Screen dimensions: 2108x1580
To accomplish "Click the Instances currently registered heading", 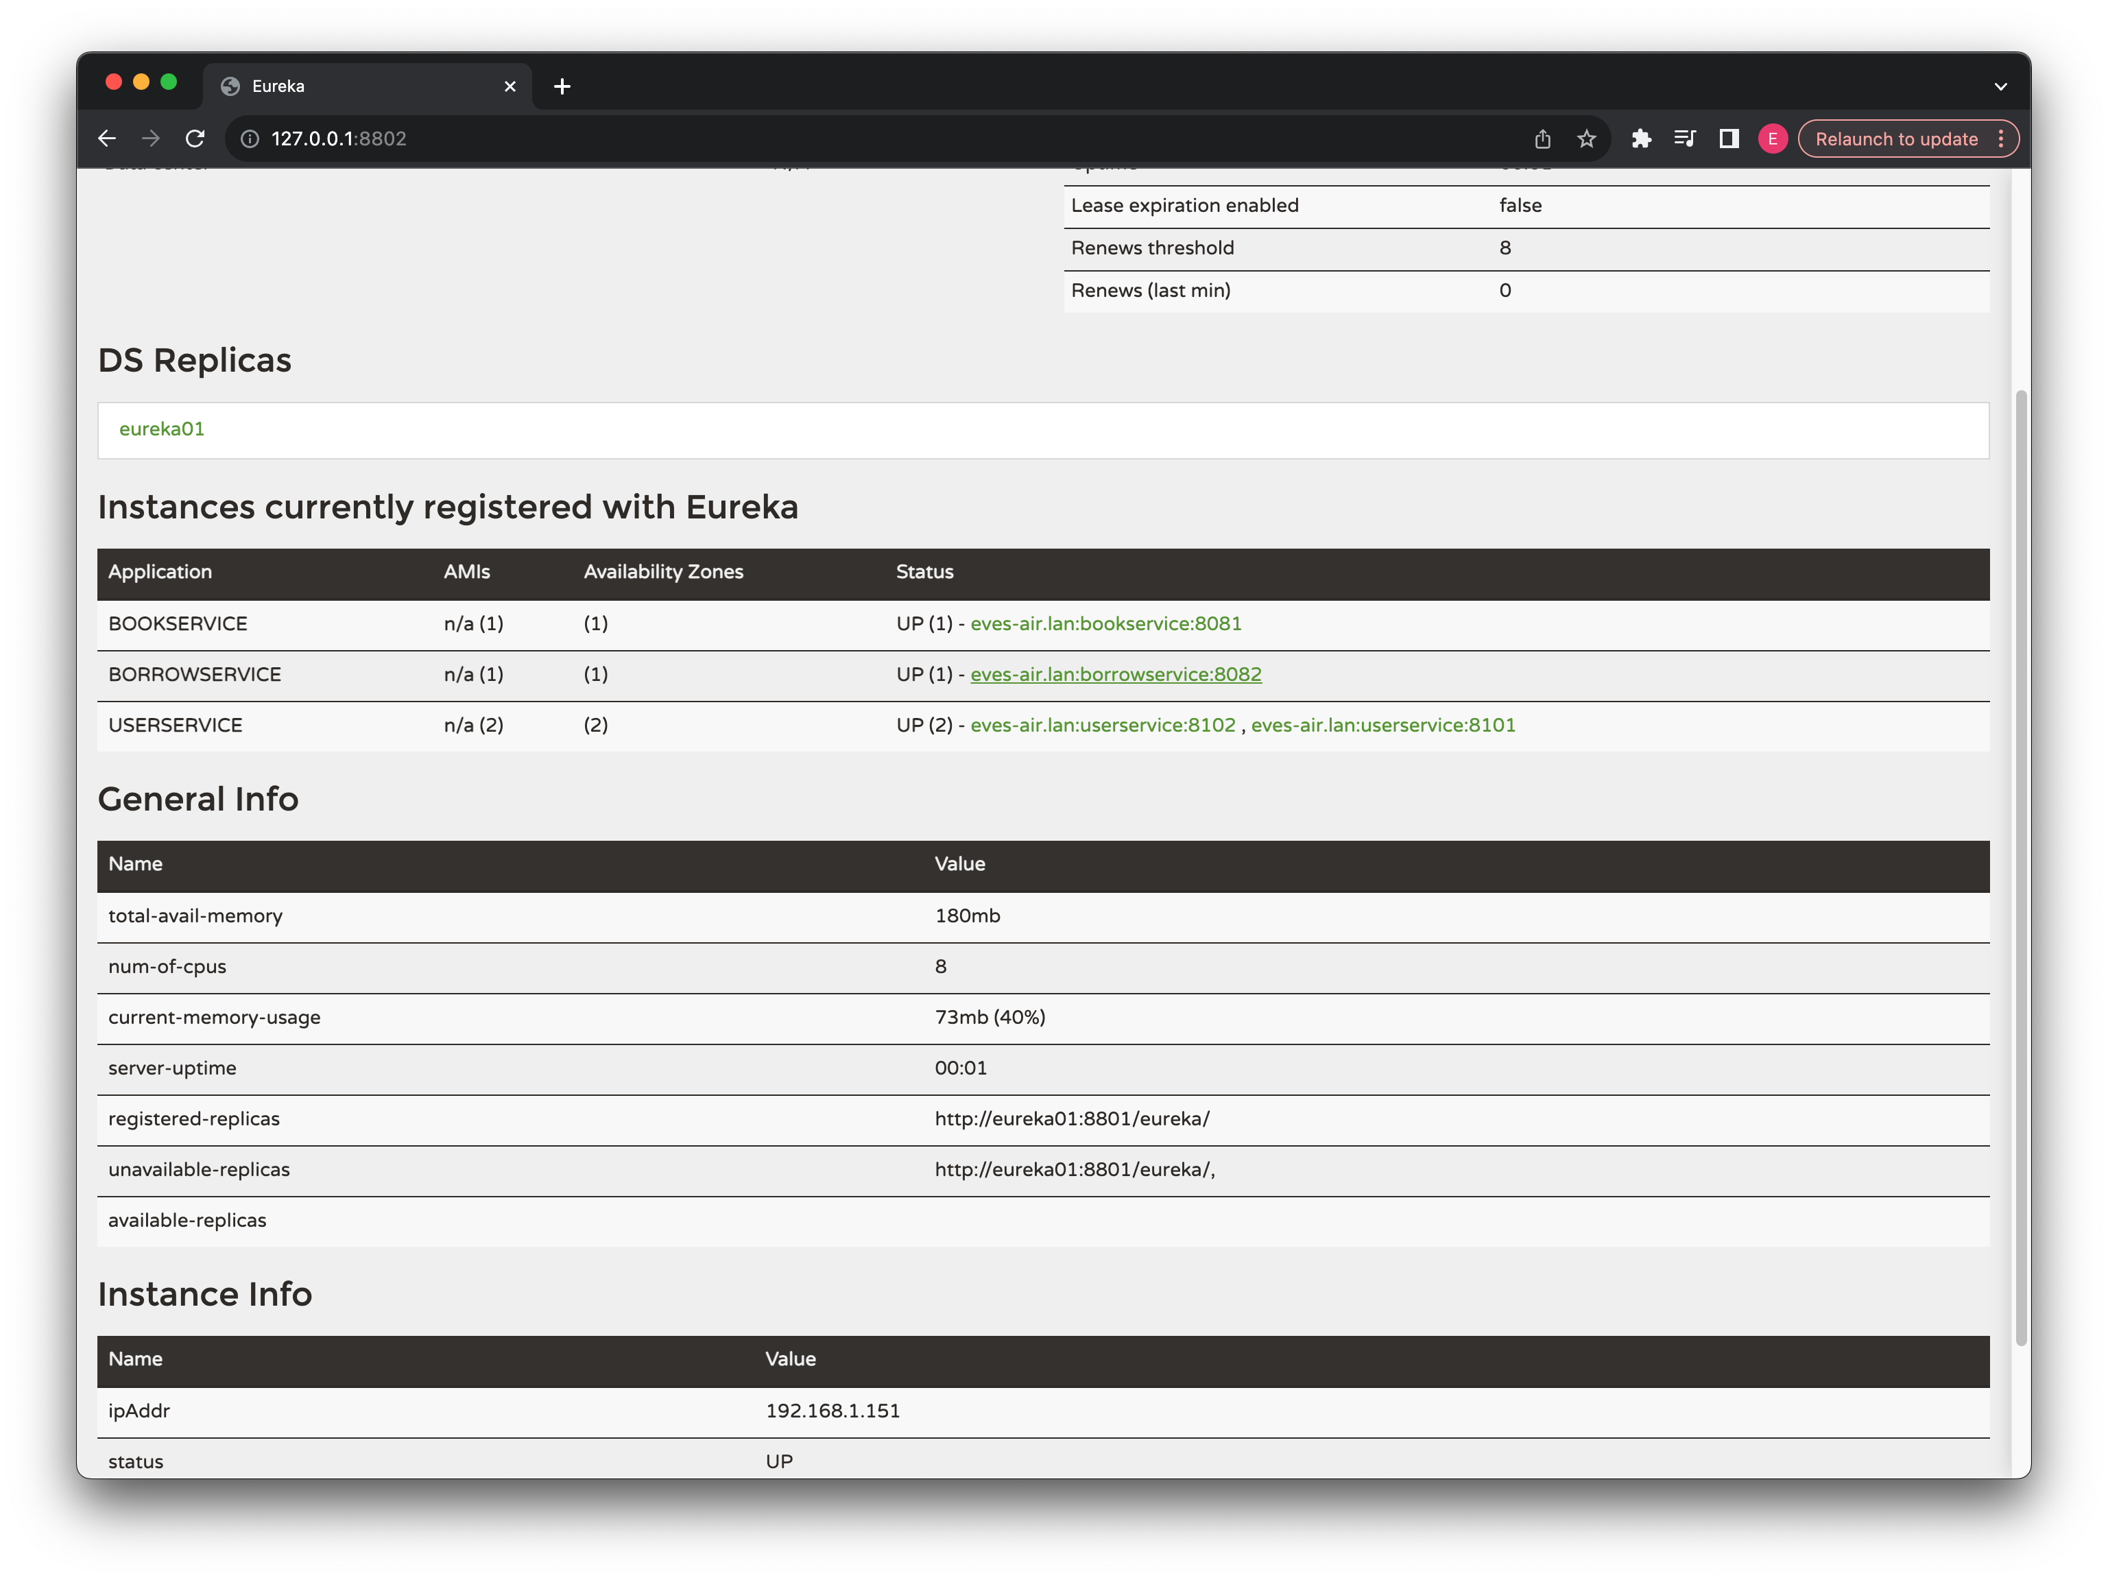I will [x=448, y=507].
